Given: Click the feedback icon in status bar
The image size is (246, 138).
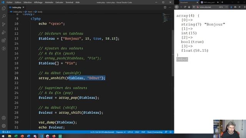Looking at the screenshot, I should 166,132.
